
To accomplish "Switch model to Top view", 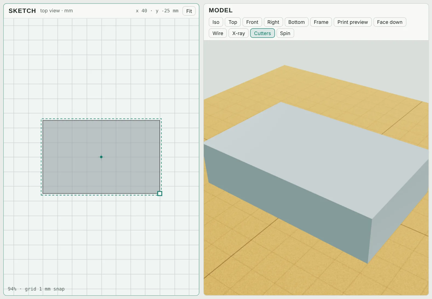I will tap(233, 22).
